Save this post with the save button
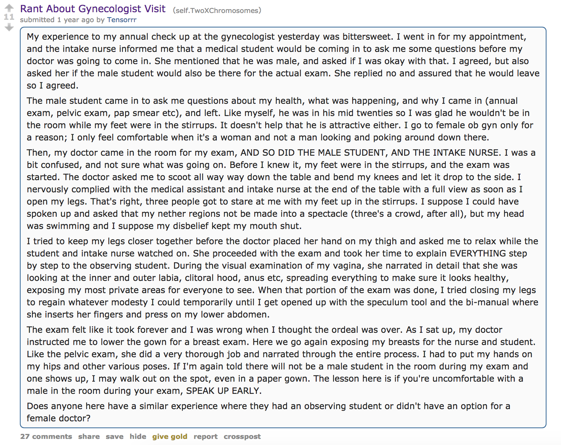The width and height of the screenshot is (561, 445). point(114,436)
